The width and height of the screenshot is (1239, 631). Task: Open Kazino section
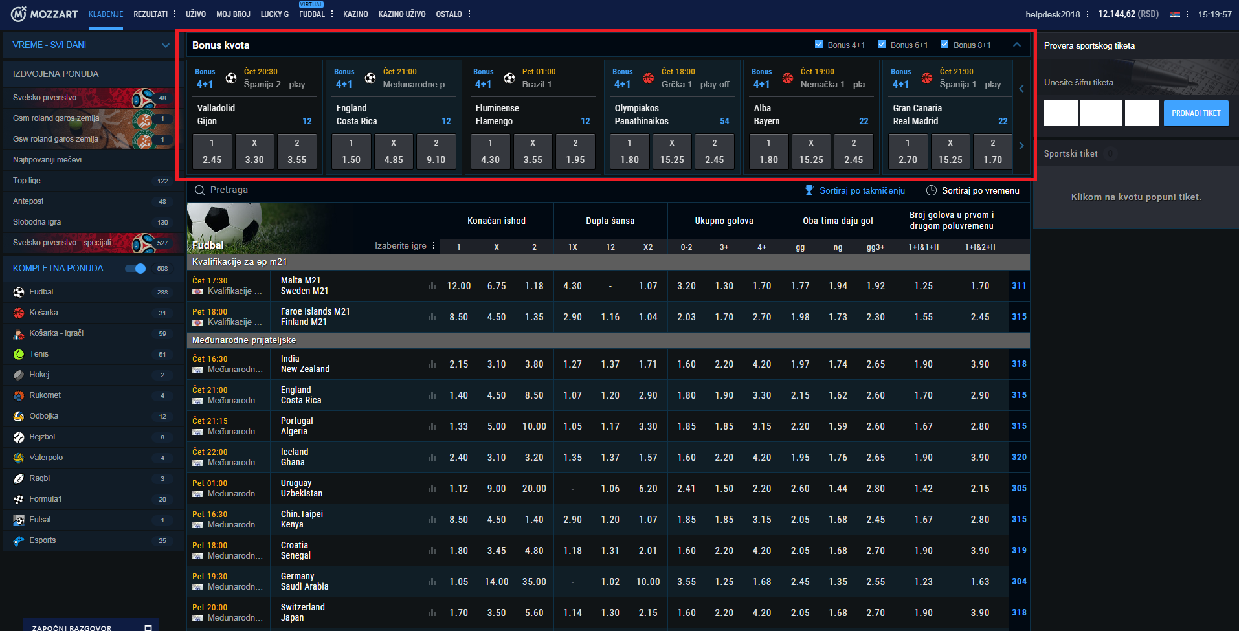click(355, 14)
